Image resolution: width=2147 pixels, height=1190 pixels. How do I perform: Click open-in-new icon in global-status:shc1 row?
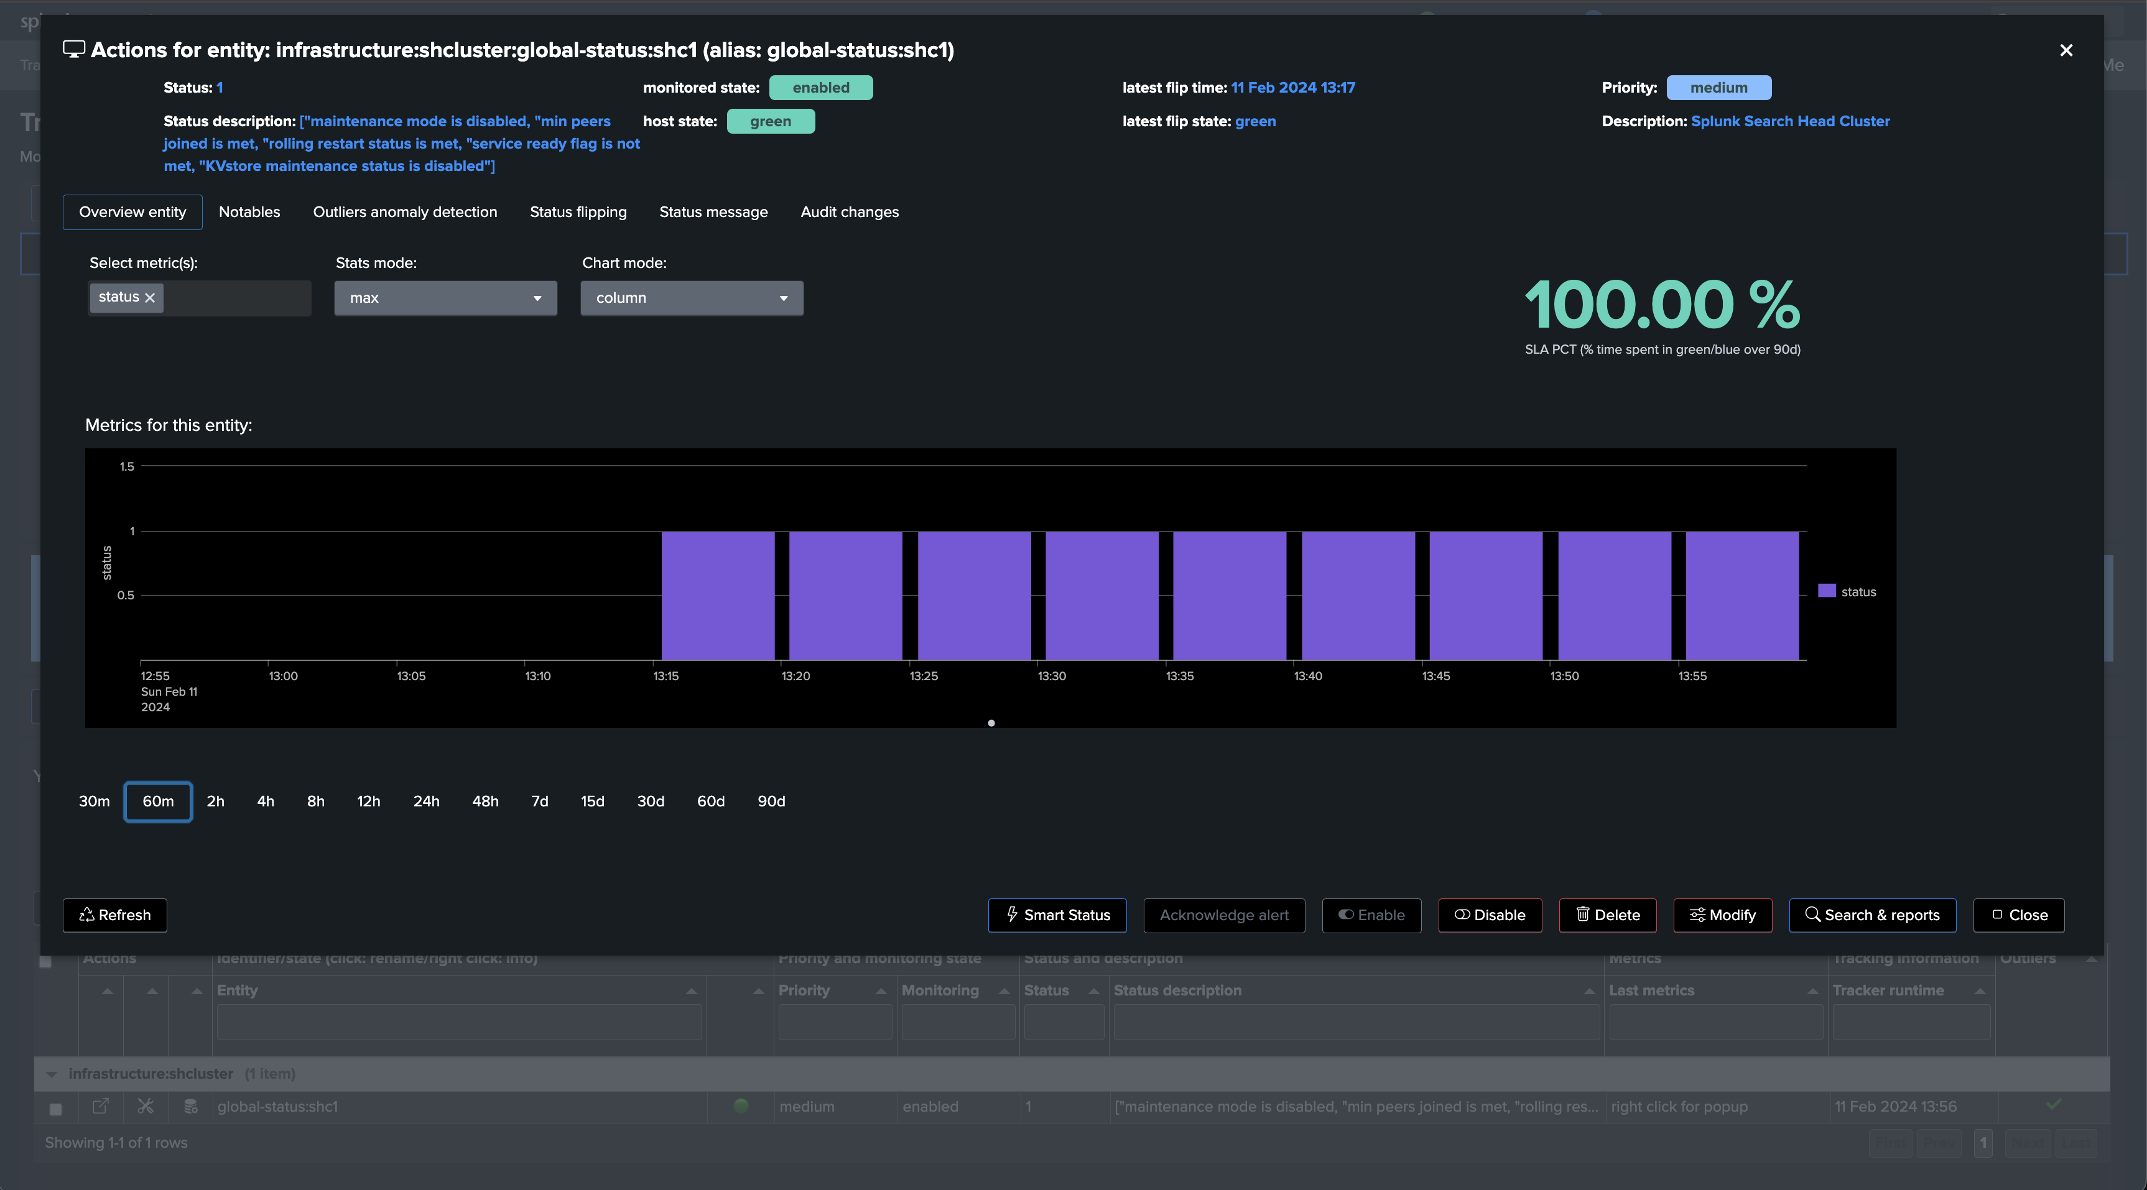pos(100,1106)
